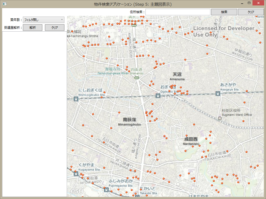
Task: Click the クリア button beside 解析
Action: (55, 27)
